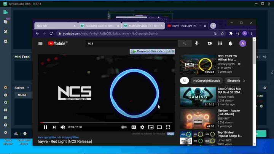The image size is (274, 154).
Task: Toggle closed captions CC
Action: pos(134,127)
